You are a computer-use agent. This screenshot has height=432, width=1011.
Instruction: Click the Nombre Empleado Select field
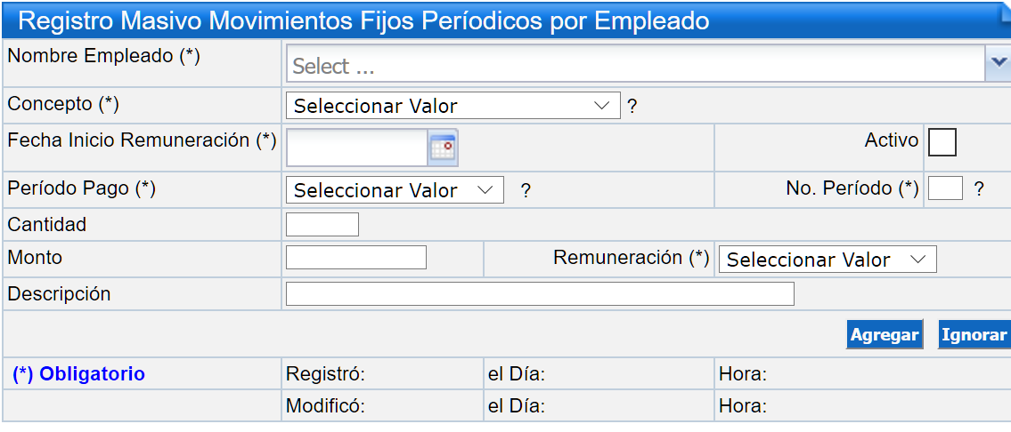pyautogui.click(x=636, y=64)
